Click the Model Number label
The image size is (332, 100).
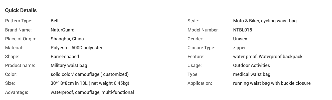point(203,30)
